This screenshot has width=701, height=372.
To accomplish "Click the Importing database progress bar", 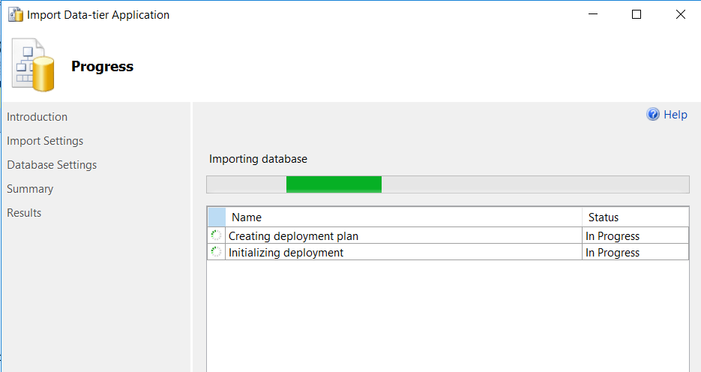I will 448,184.
